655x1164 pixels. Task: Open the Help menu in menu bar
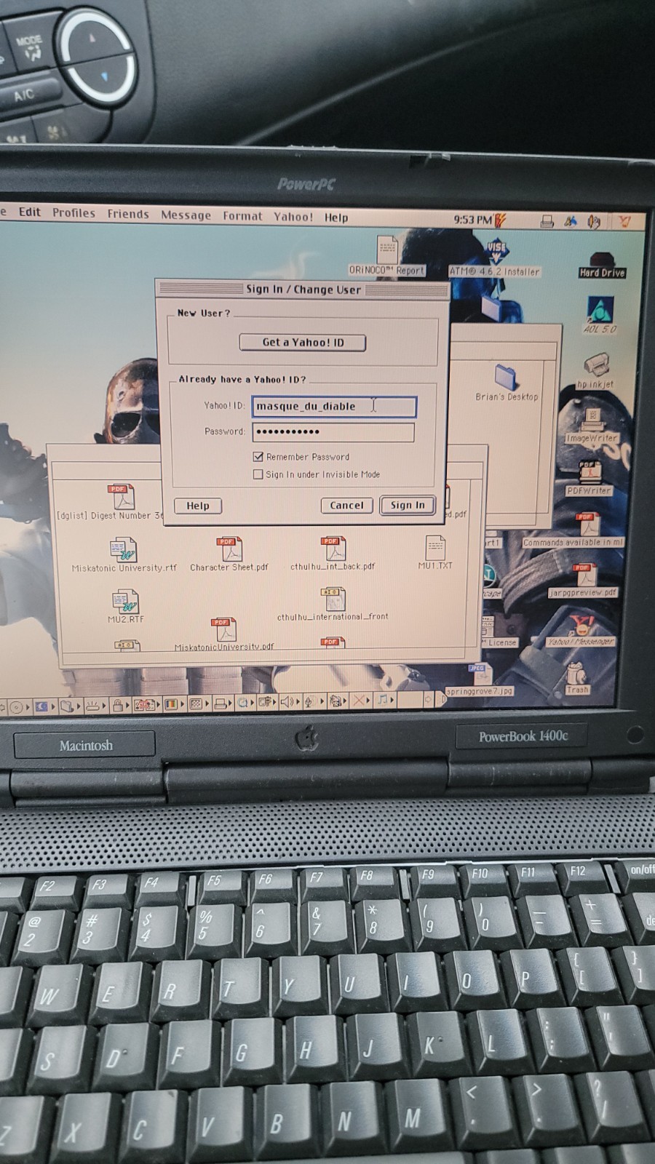pos(336,218)
